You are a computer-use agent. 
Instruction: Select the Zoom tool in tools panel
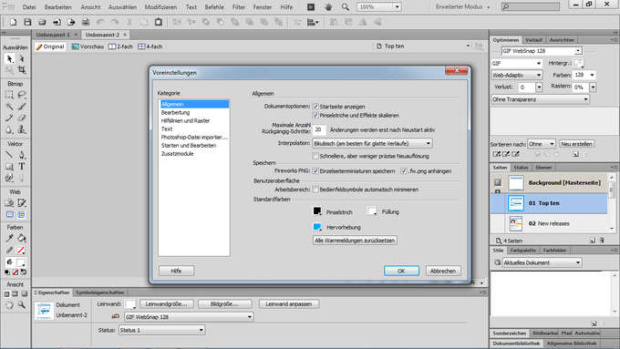pyautogui.click(x=22, y=304)
